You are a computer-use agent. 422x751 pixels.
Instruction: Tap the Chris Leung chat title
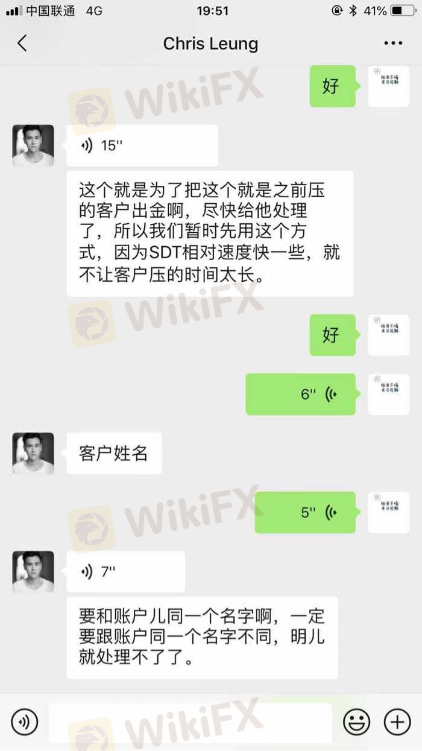210,43
